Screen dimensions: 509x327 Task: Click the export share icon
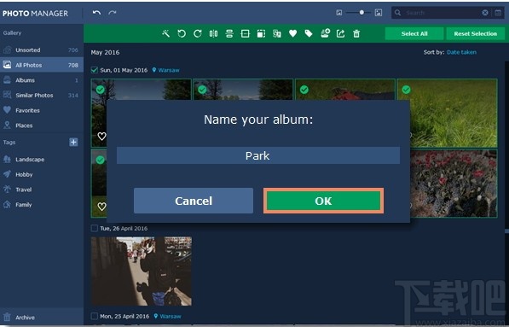pos(340,33)
